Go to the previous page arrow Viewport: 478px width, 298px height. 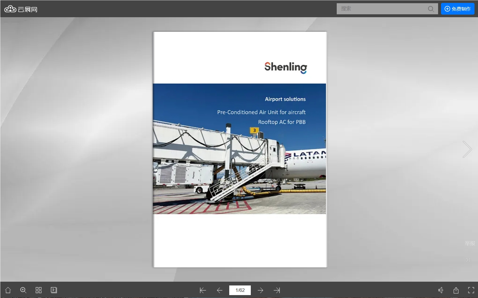[x=220, y=290]
